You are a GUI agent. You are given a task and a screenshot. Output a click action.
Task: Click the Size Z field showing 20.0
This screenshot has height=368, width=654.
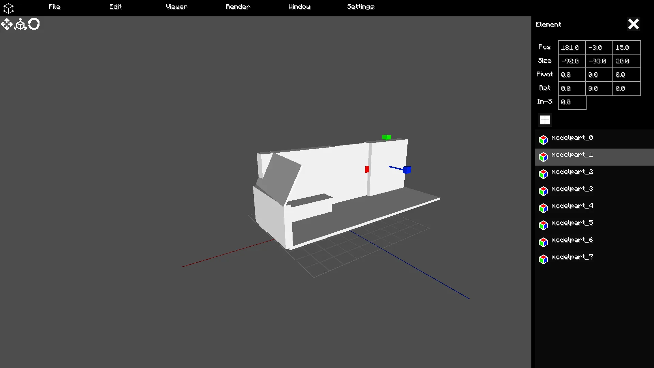pyautogui.click(x=627, y=61)
